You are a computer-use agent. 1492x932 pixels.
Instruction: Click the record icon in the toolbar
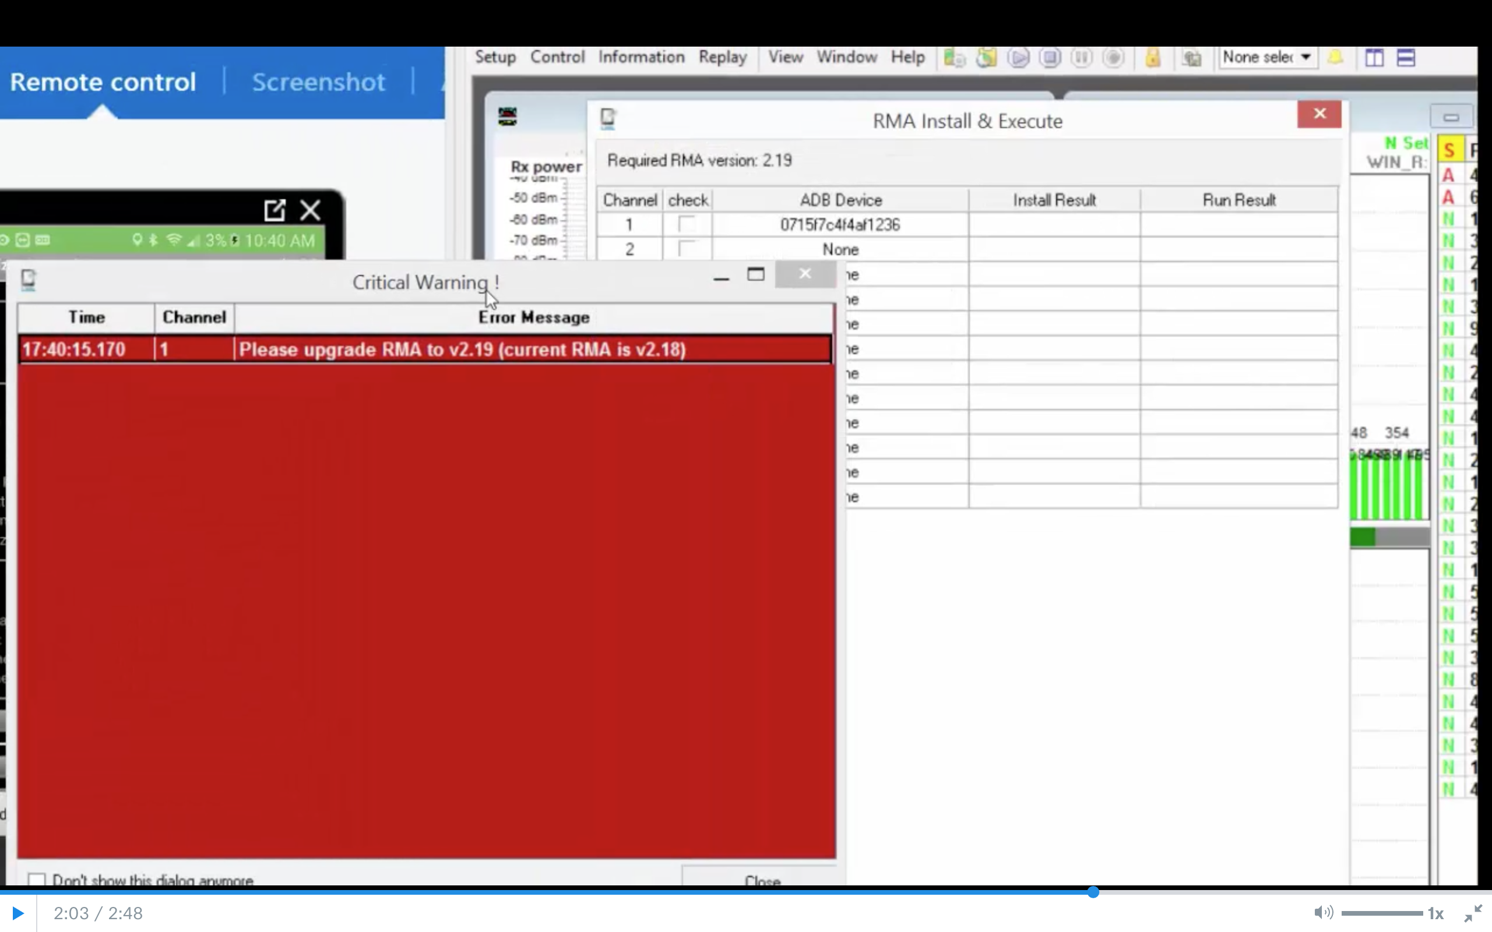pos(1113,58)
